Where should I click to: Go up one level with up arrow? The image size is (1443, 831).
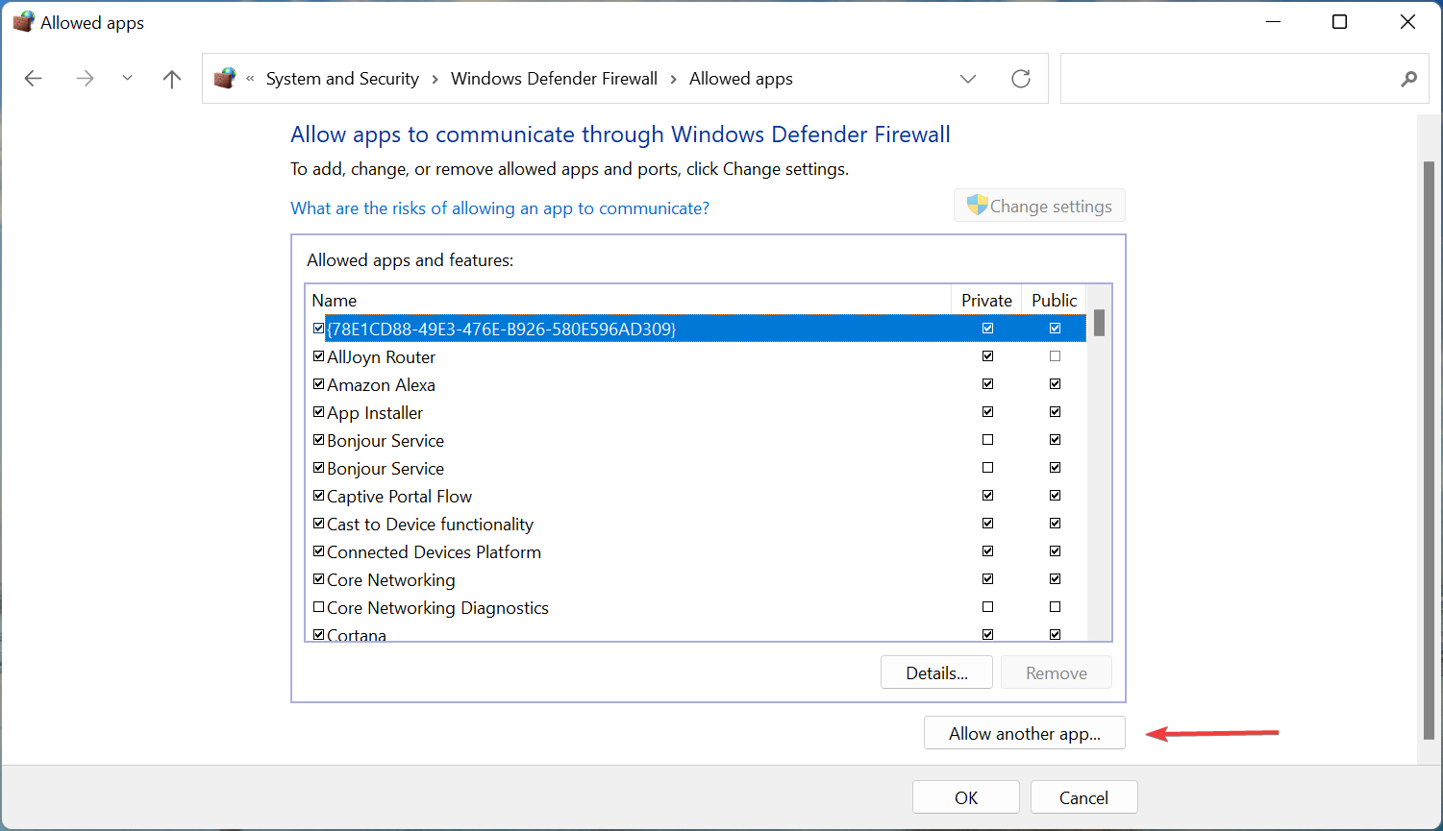pyautogui.click(x=172, y=79)
